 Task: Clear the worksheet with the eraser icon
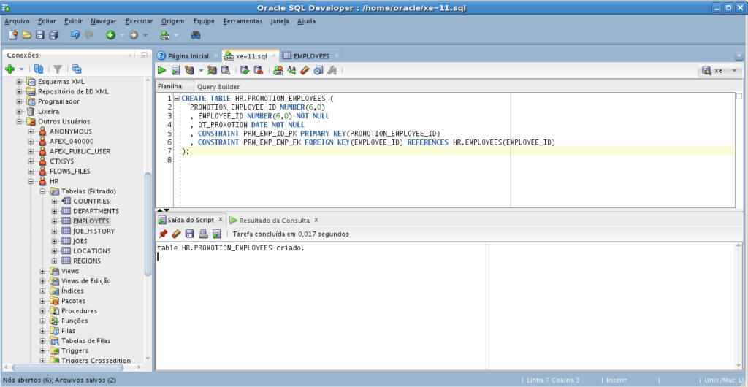[x=305, y=71]
